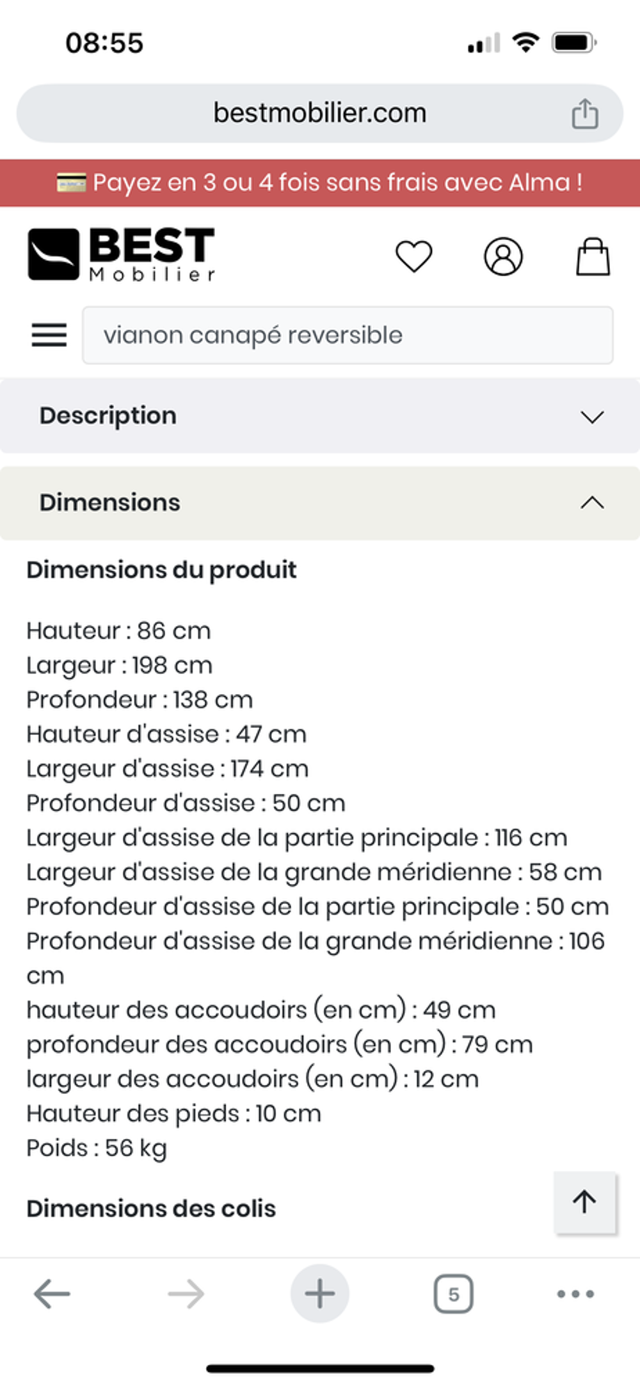Tap the browser forward arrow
This screenshot has height=1386, width=640.
[186, 1294]
